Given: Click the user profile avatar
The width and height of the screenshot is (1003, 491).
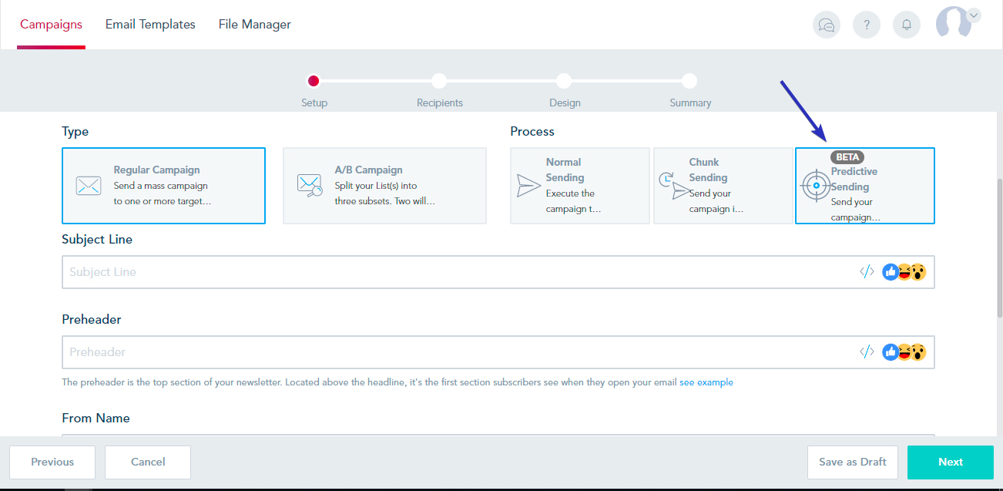Looking at the screenshot, I should pos(952,23).
